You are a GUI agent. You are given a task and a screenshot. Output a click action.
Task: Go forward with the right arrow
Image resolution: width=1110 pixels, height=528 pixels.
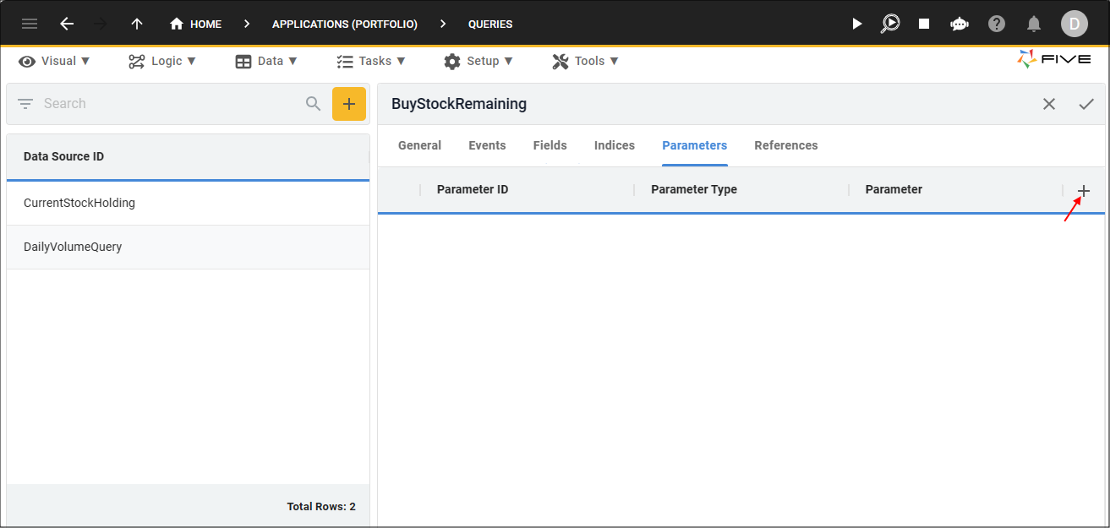pyautogui.click(x=101, y=24)
